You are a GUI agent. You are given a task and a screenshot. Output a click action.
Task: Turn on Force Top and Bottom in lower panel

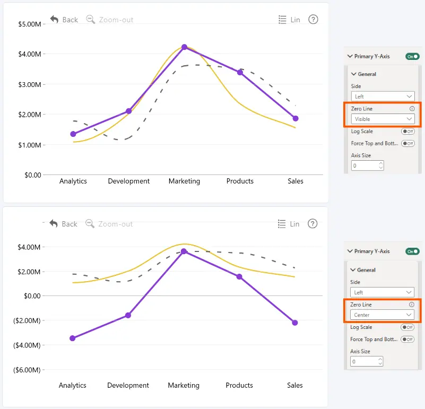tap(407, 340)
